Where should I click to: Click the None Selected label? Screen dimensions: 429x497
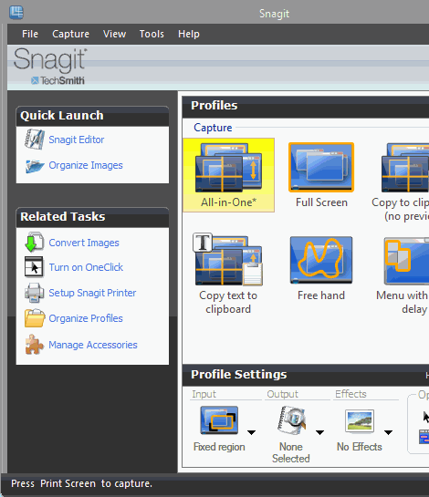tap(291, 452)
